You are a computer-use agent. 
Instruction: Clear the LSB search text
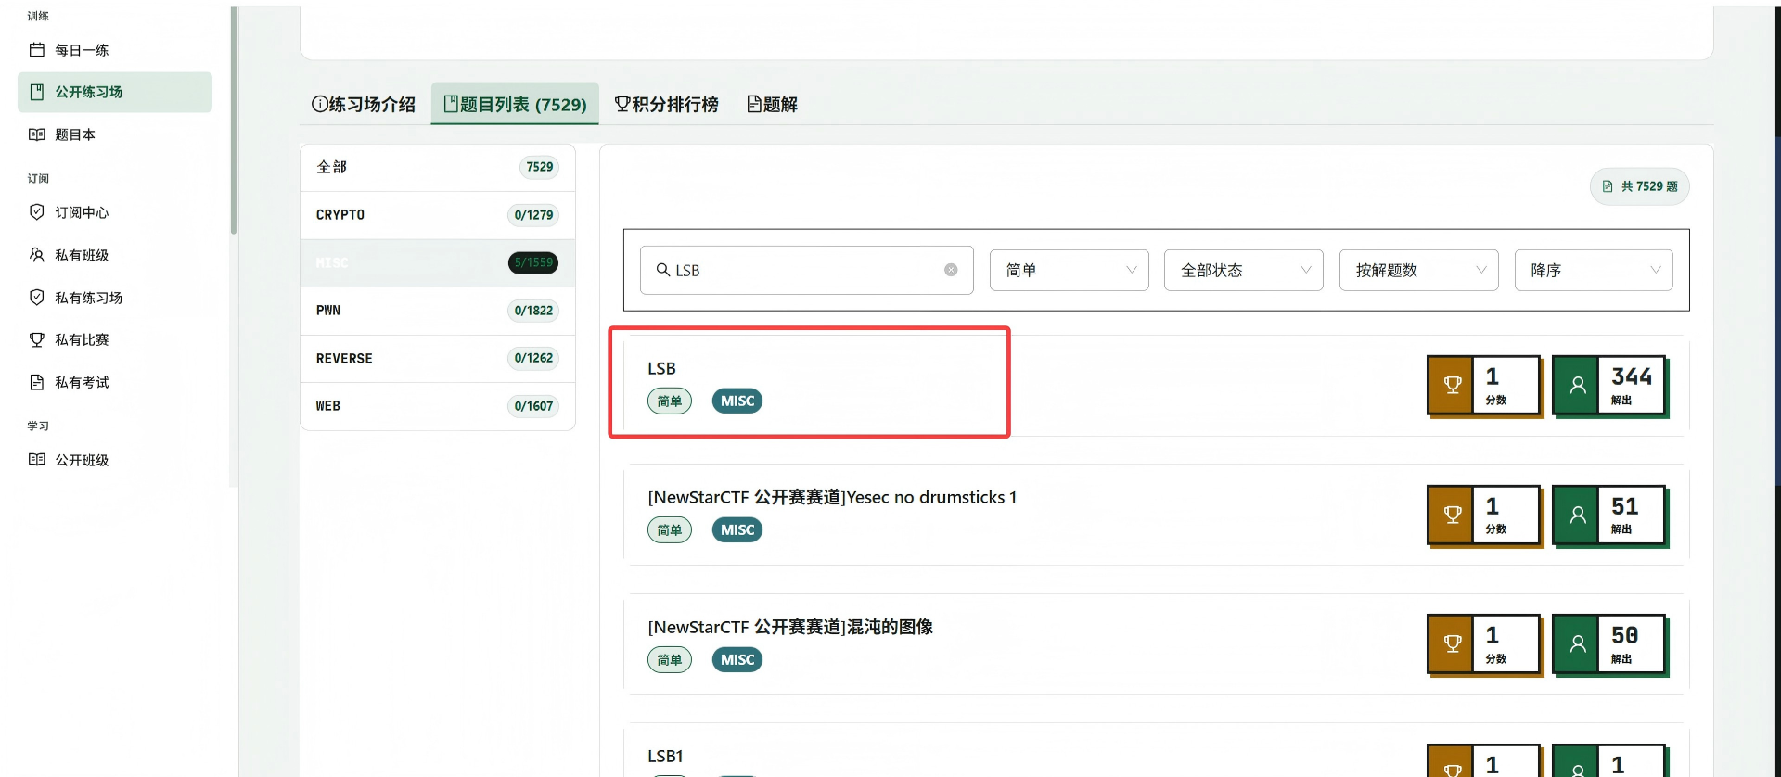[x=951, y=270]
